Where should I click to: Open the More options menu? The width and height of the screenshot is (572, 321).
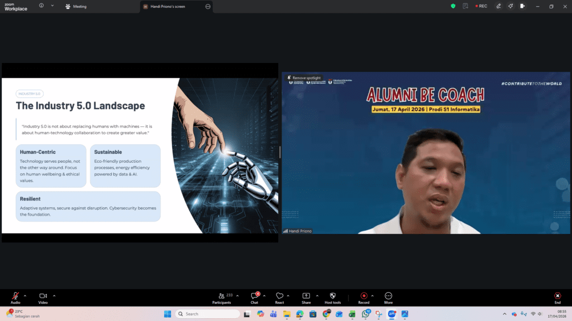388,296
